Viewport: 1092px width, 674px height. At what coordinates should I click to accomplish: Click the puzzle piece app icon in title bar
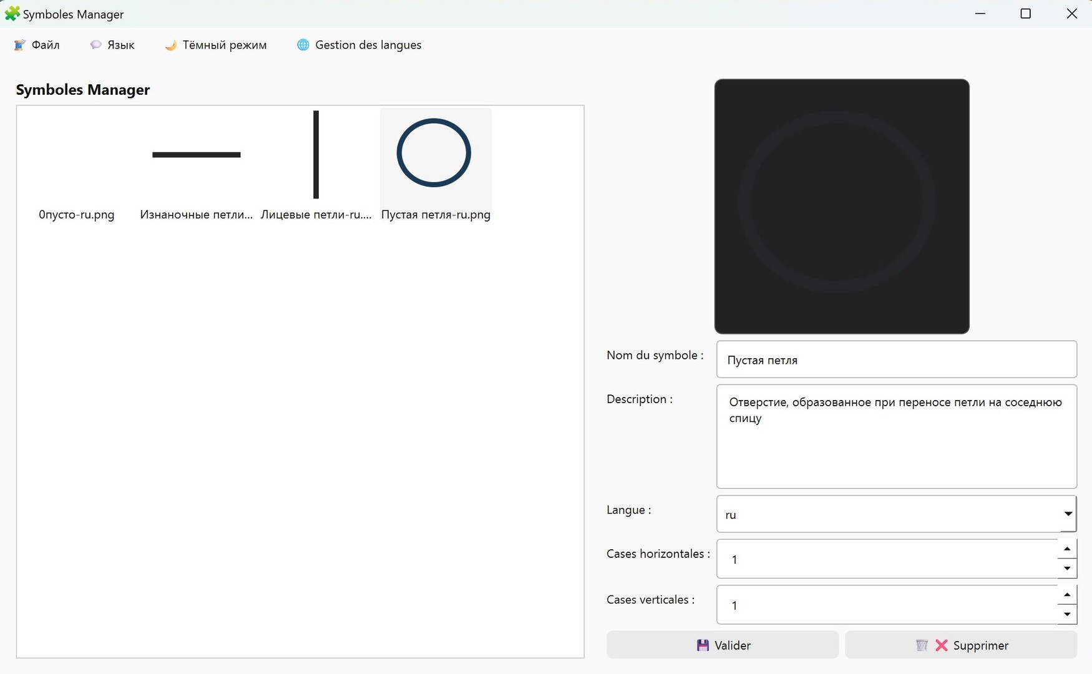pyautogui.click(x=12, y=14)
